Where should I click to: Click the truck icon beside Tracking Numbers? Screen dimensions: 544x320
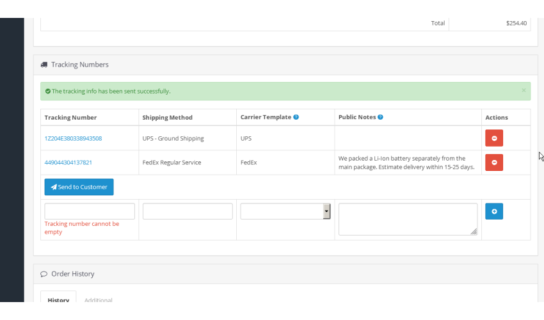click(x=44, y=65)
